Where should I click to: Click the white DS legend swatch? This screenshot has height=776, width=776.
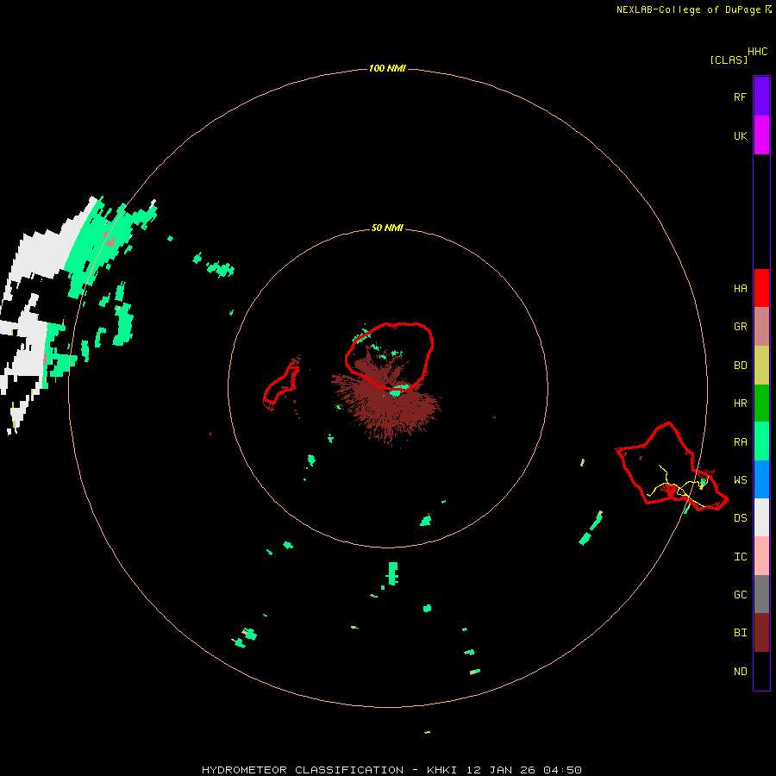pos(761,517)
